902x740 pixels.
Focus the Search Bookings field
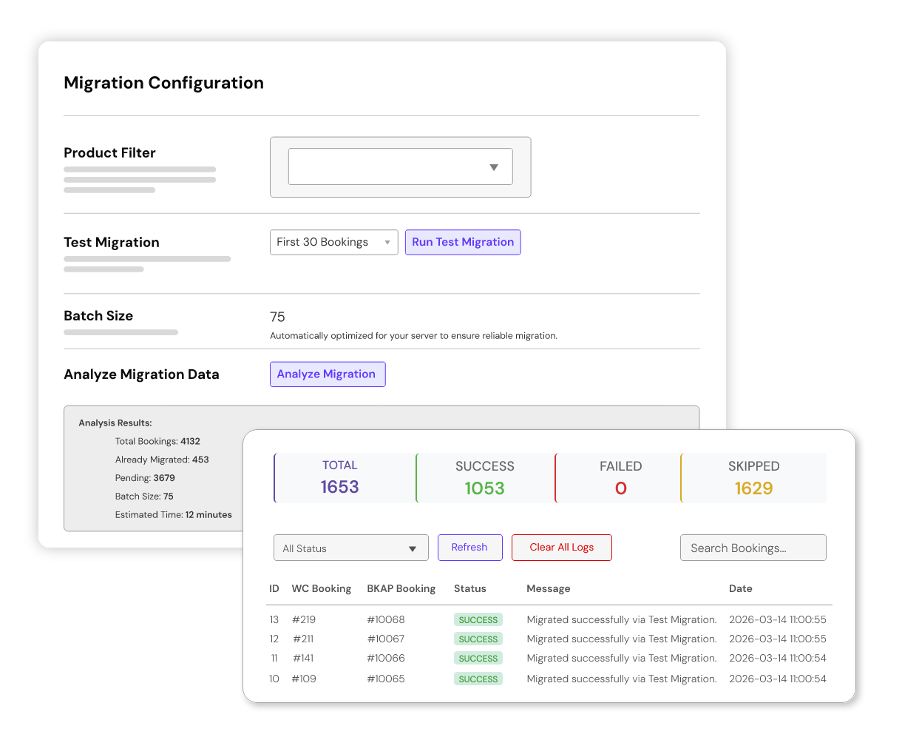point(753,548)
